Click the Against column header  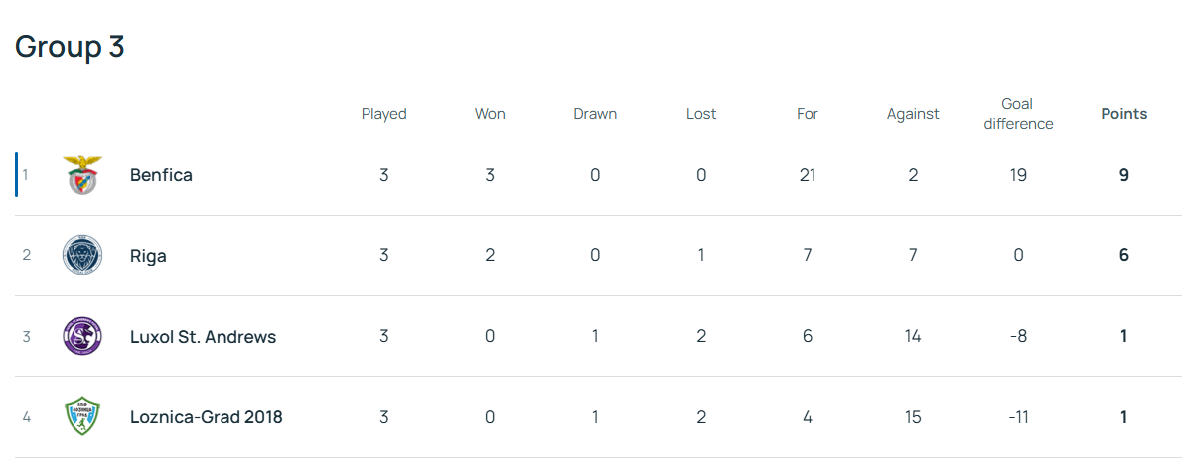point(913,114)
